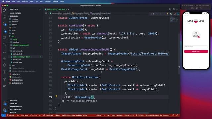Open the Search view in activity bar
Viewport: 212px width, 119px height.
[4, 17]
